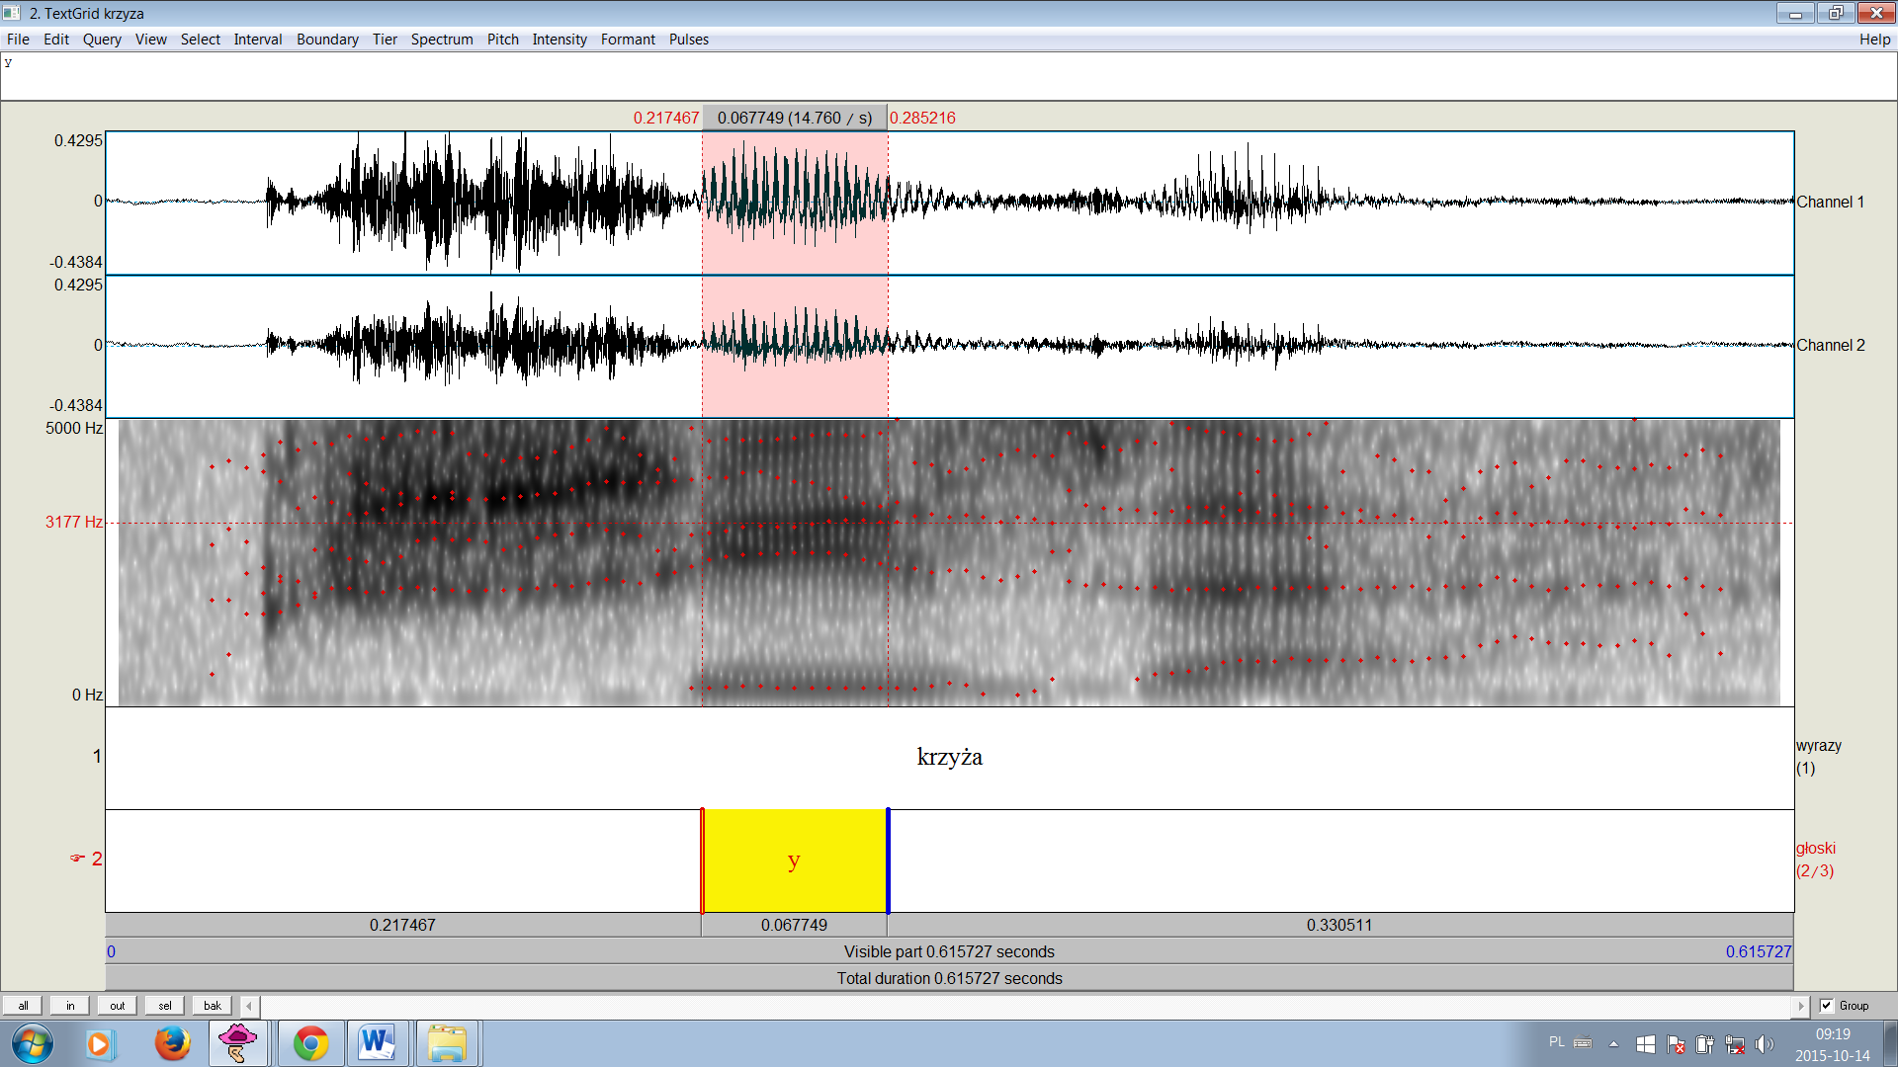Open the Pulses menu
The image size is (1898, 1067).
coord(689,40)
